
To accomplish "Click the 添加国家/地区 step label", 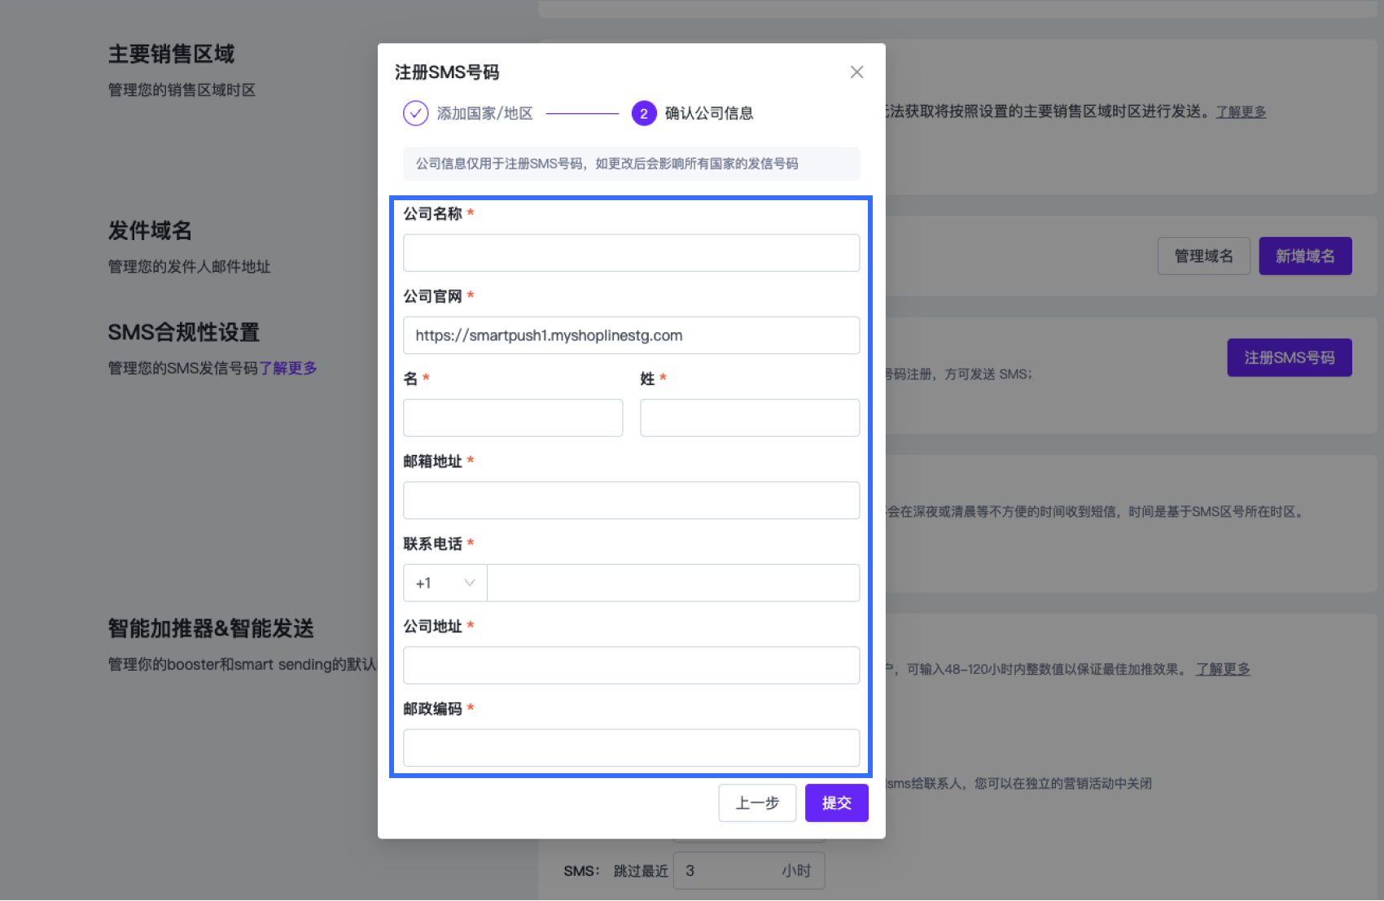I will click(484, 113).
